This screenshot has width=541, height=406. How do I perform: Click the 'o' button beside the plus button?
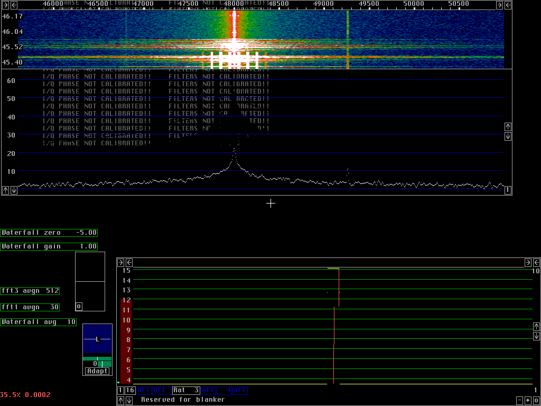tap(536, 401)
